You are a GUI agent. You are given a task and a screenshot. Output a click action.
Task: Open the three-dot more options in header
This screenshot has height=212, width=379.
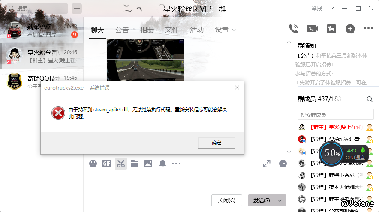[368, 28]
